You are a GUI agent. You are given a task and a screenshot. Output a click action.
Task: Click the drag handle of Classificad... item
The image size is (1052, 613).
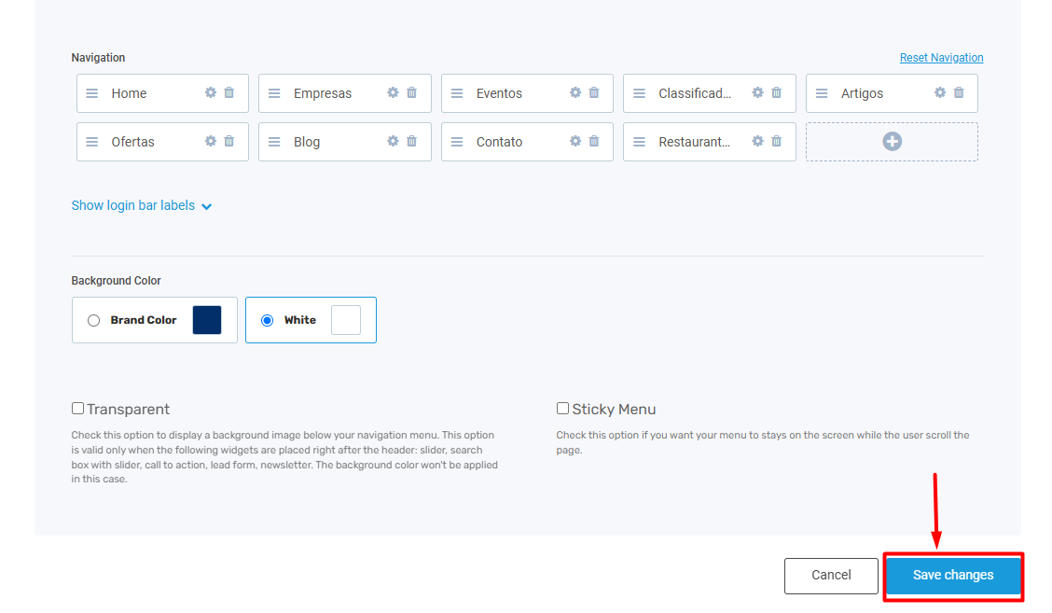pyautogui.click(x=640, y=93)
